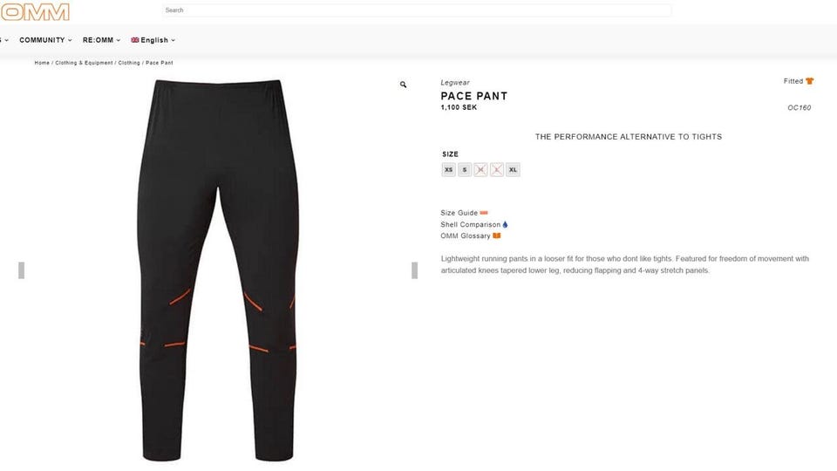Viewport: 837px width, 471px height.
Task: Go to Home breadcrumb
Action: [x=42, y=63]
